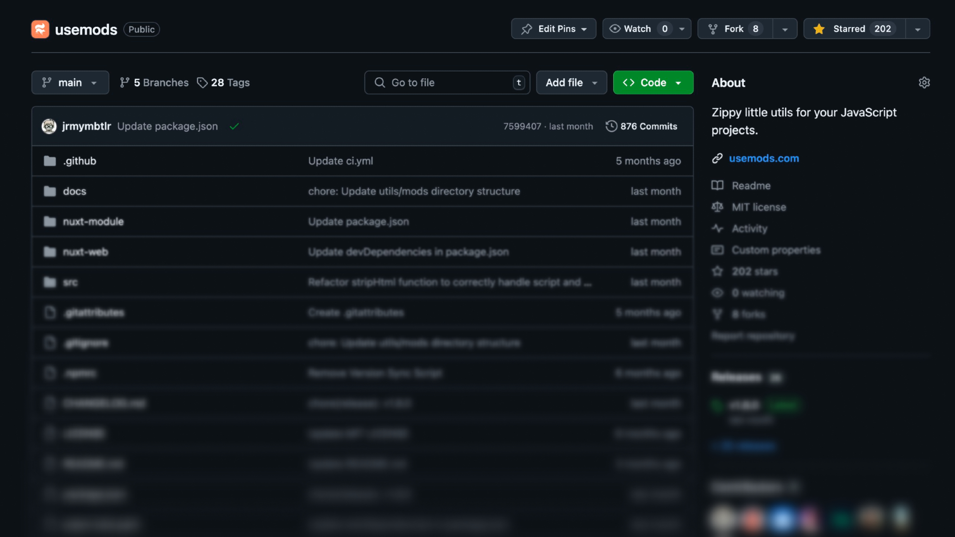The image size is (955, 537).
Task: Click the jrmymbtlr avatar image
Action: [x=49, y=126]
